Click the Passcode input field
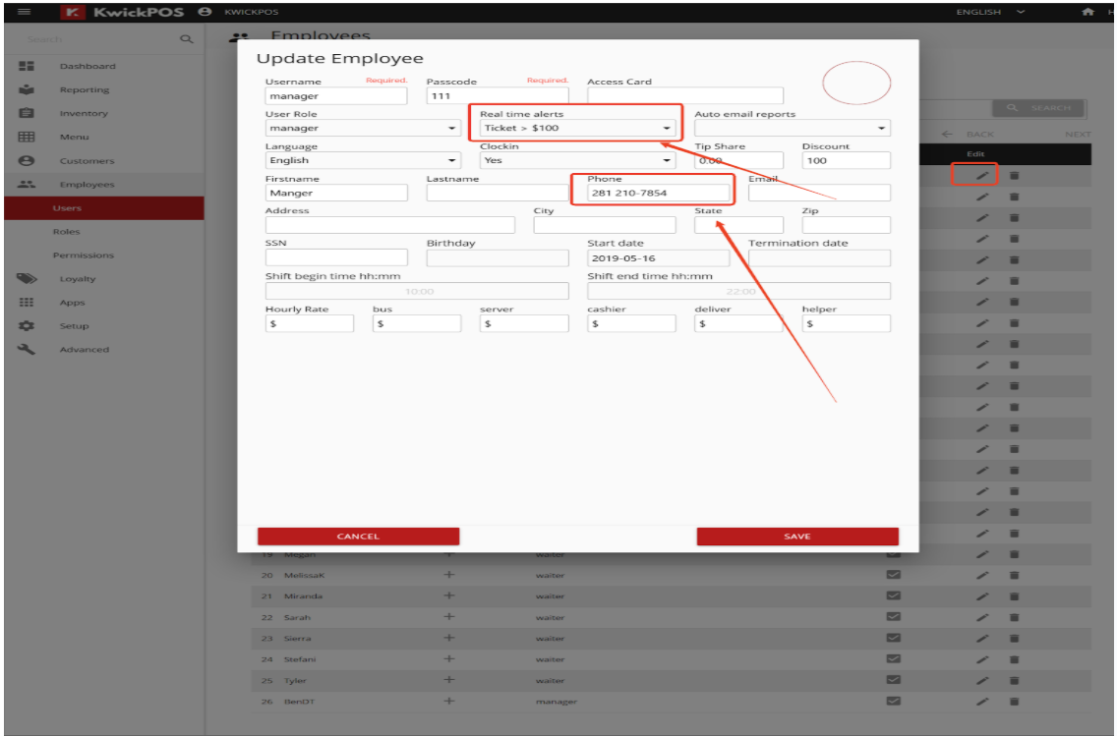1117x736 pixels. [x=498, y=96]
